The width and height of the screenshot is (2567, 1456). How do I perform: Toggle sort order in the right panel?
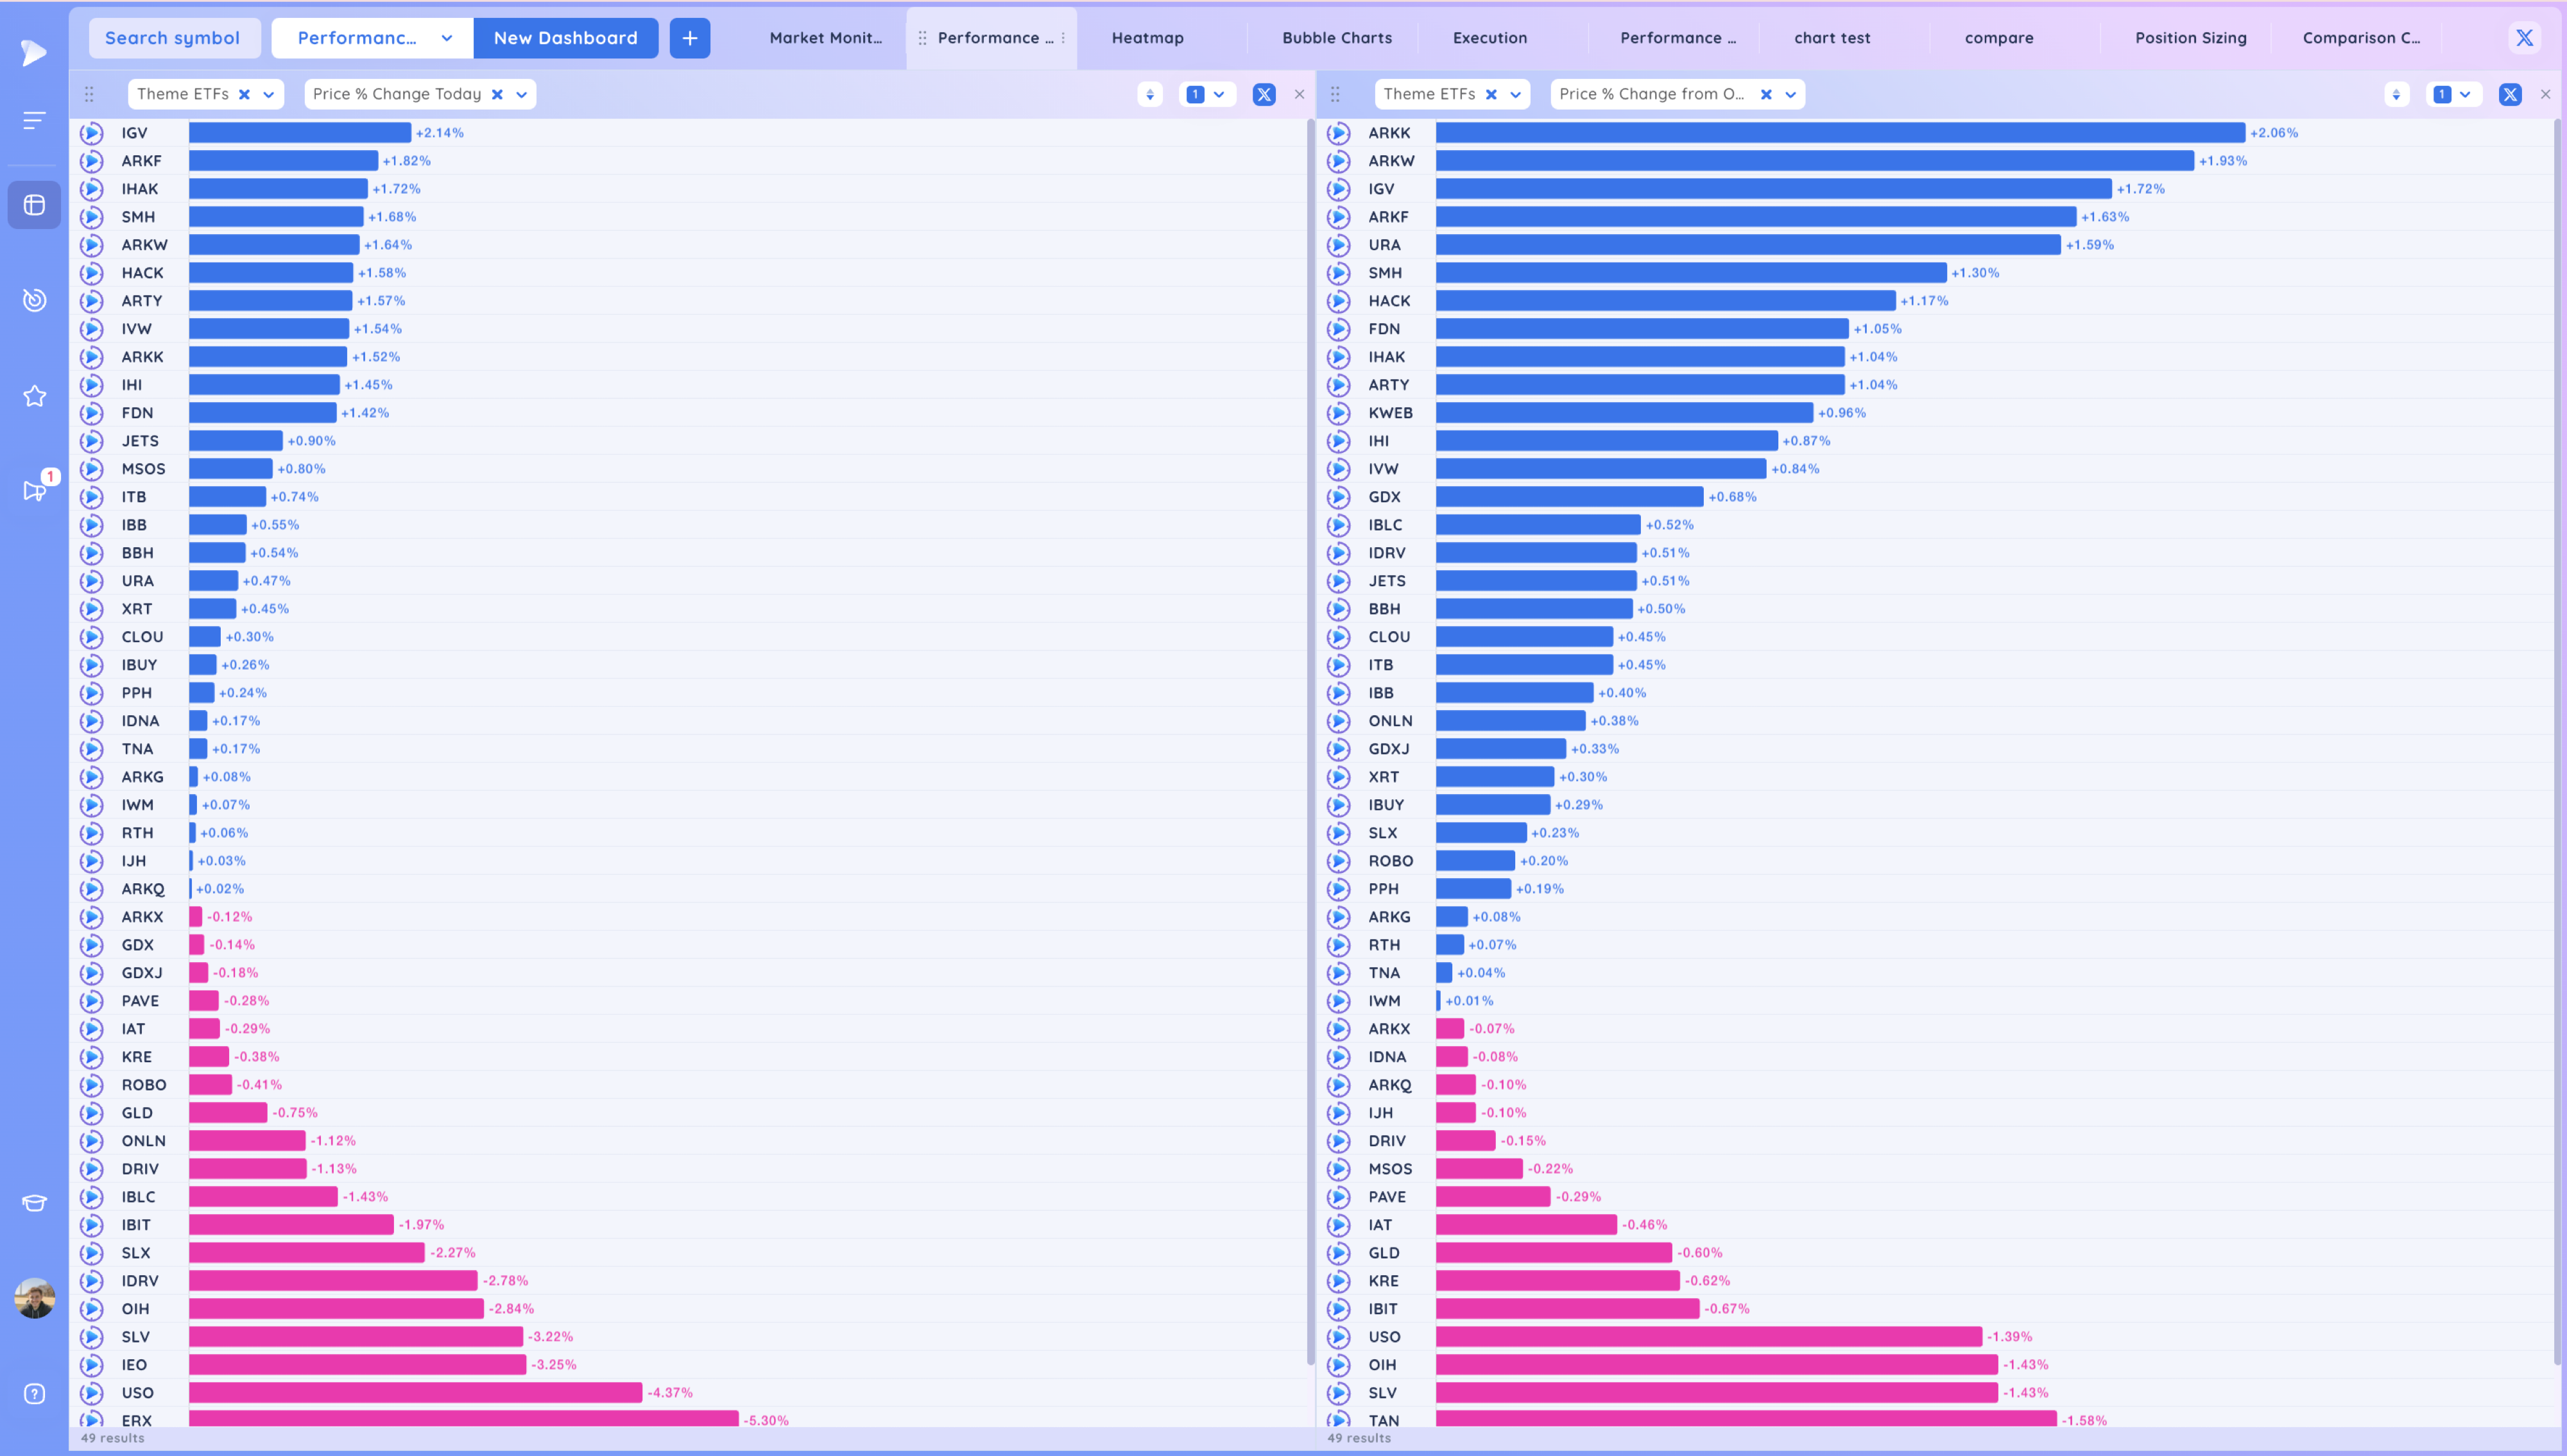pos(2396,94)
